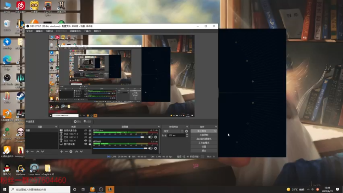This screenshot has width=343, height=193.
Task: Open the Edit menu in OBS
Action: point(39,31)
